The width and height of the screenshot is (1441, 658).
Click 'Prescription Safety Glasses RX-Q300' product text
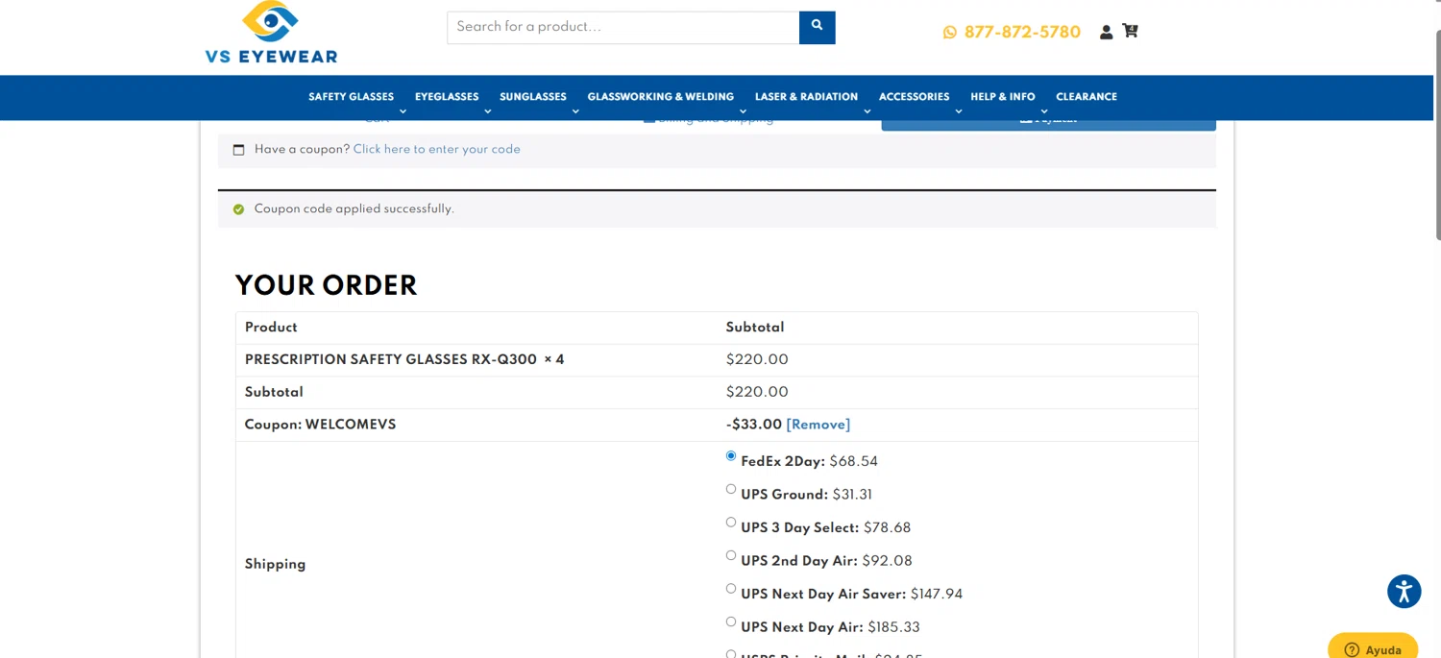point(391,360)
